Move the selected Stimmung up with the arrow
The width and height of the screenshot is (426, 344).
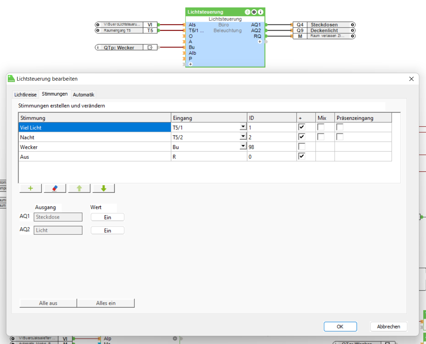coord(79,188)
